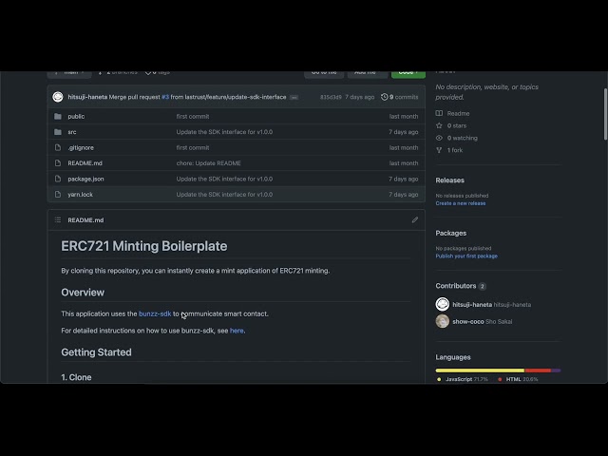Viewport: 608px width, 456px height.
Task: Open show-coco contributor avatar
Action: [443, 321]
